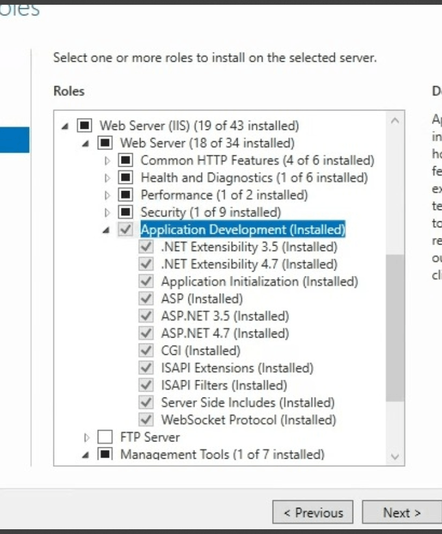Toggle the Performance checkbox
Viewport: 442px width, 534px height.
coord(126,195)
